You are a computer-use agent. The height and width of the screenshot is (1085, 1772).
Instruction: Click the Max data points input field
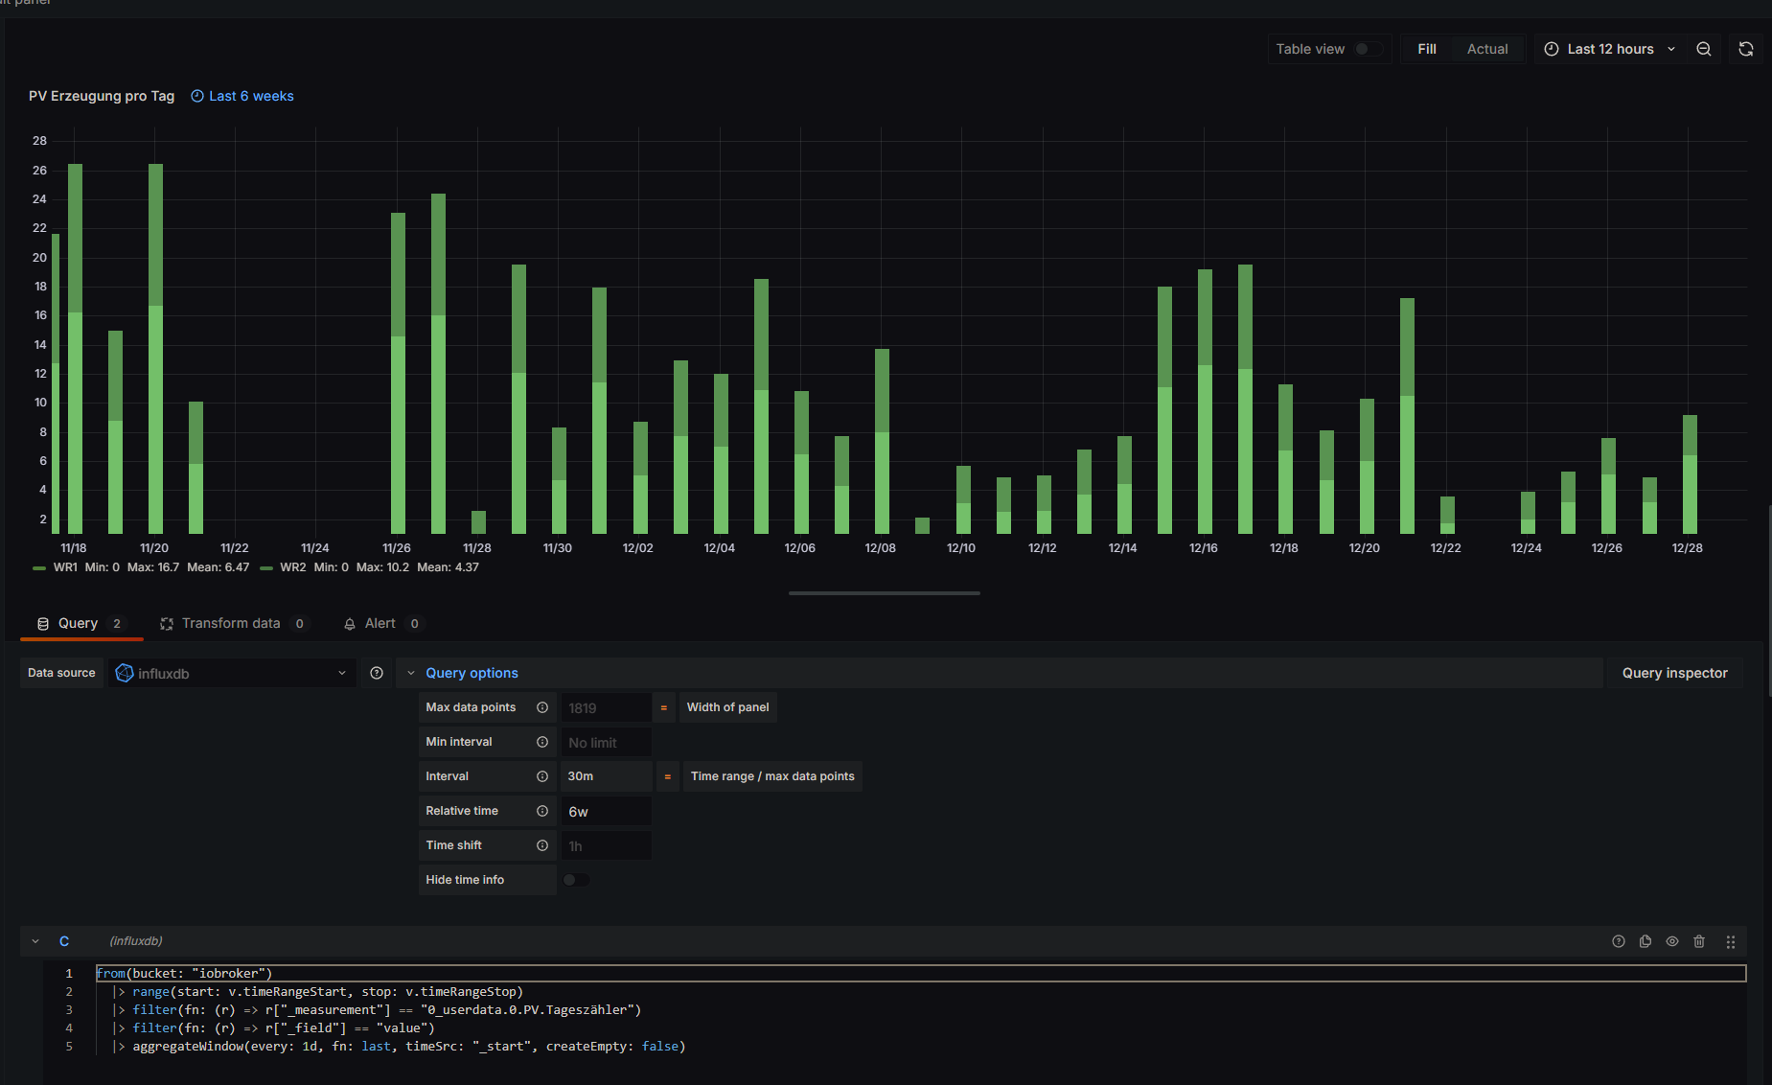click(x=606, y=707)
